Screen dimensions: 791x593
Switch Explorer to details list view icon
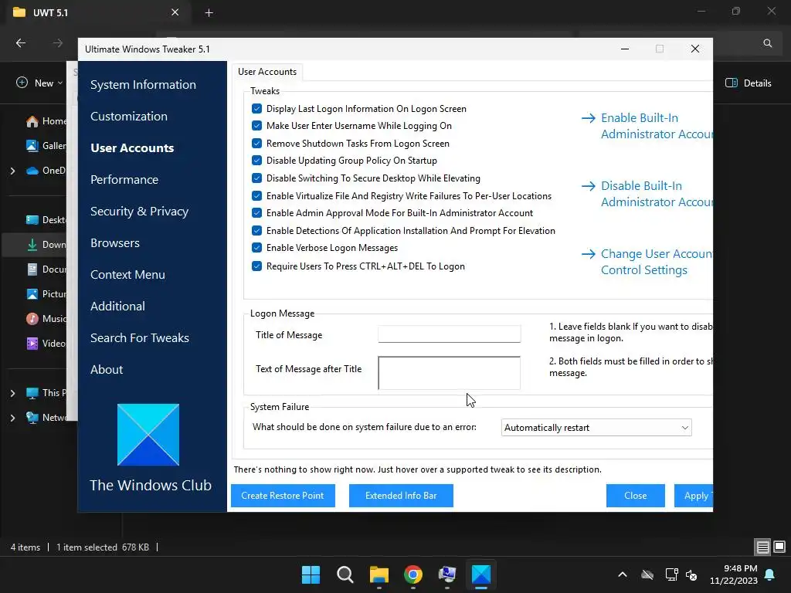(762, 547)
